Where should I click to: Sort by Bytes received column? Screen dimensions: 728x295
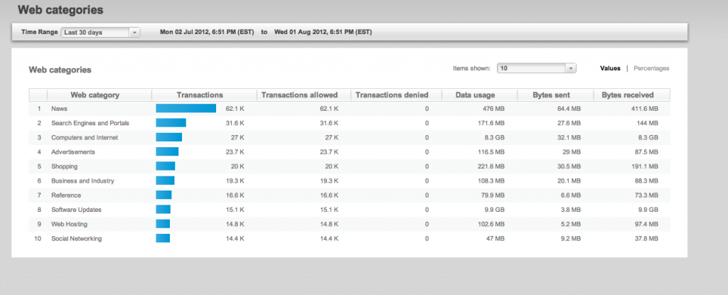tap(627, 95)
